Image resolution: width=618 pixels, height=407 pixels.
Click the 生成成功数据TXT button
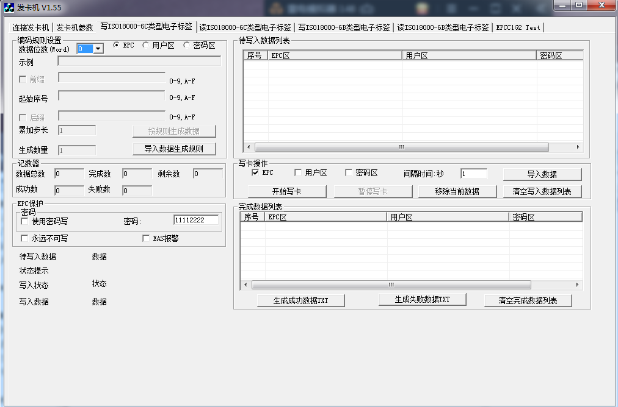300,300
